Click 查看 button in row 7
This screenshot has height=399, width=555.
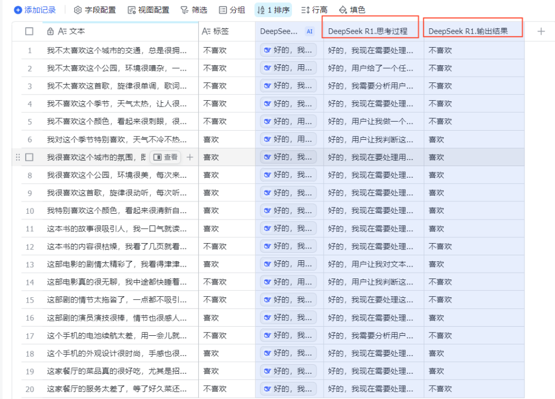click(x=166, y=157)
